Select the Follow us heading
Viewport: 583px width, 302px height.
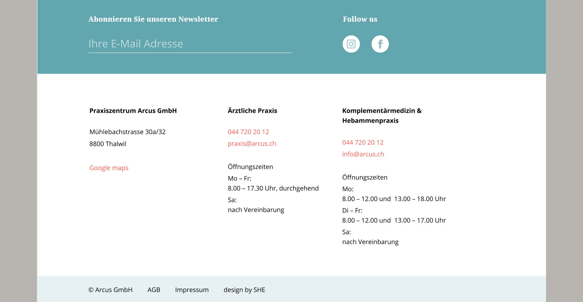point(360,19)
